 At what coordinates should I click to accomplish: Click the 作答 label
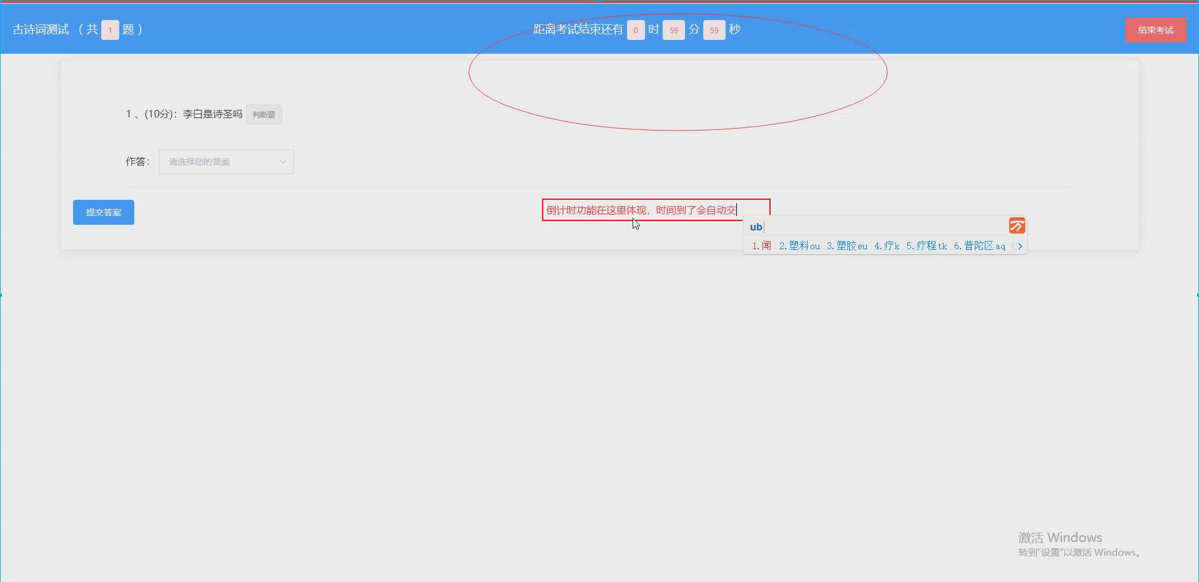pyautogui.click(x=137, y=162)
